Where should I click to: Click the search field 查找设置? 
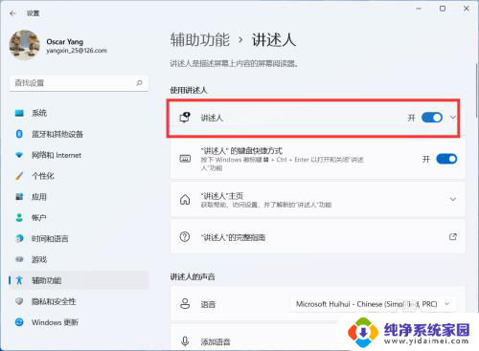pyautogui.click(x=79, y=83)
